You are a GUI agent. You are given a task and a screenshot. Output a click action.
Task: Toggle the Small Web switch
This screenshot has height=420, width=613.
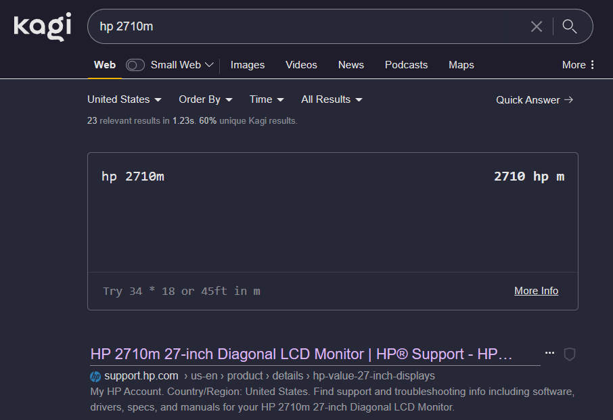pos(135,65)
